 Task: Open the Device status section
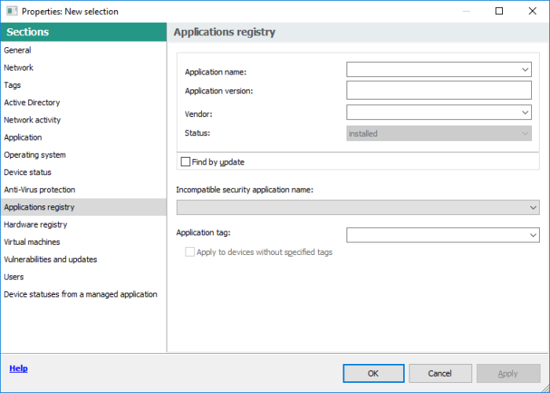click(30, 172)
